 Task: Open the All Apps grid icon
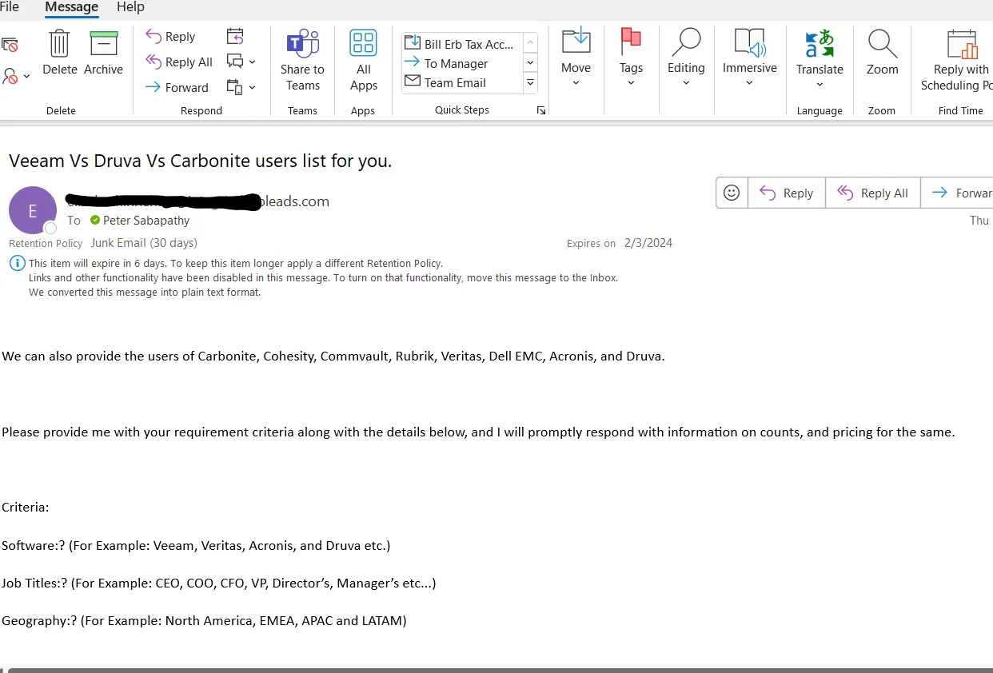pos(364,43)
